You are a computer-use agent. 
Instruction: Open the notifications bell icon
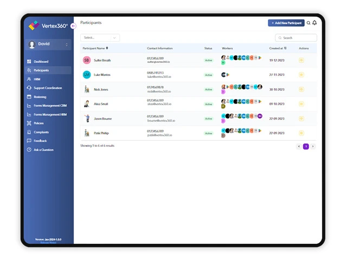[x=314, y=23]
